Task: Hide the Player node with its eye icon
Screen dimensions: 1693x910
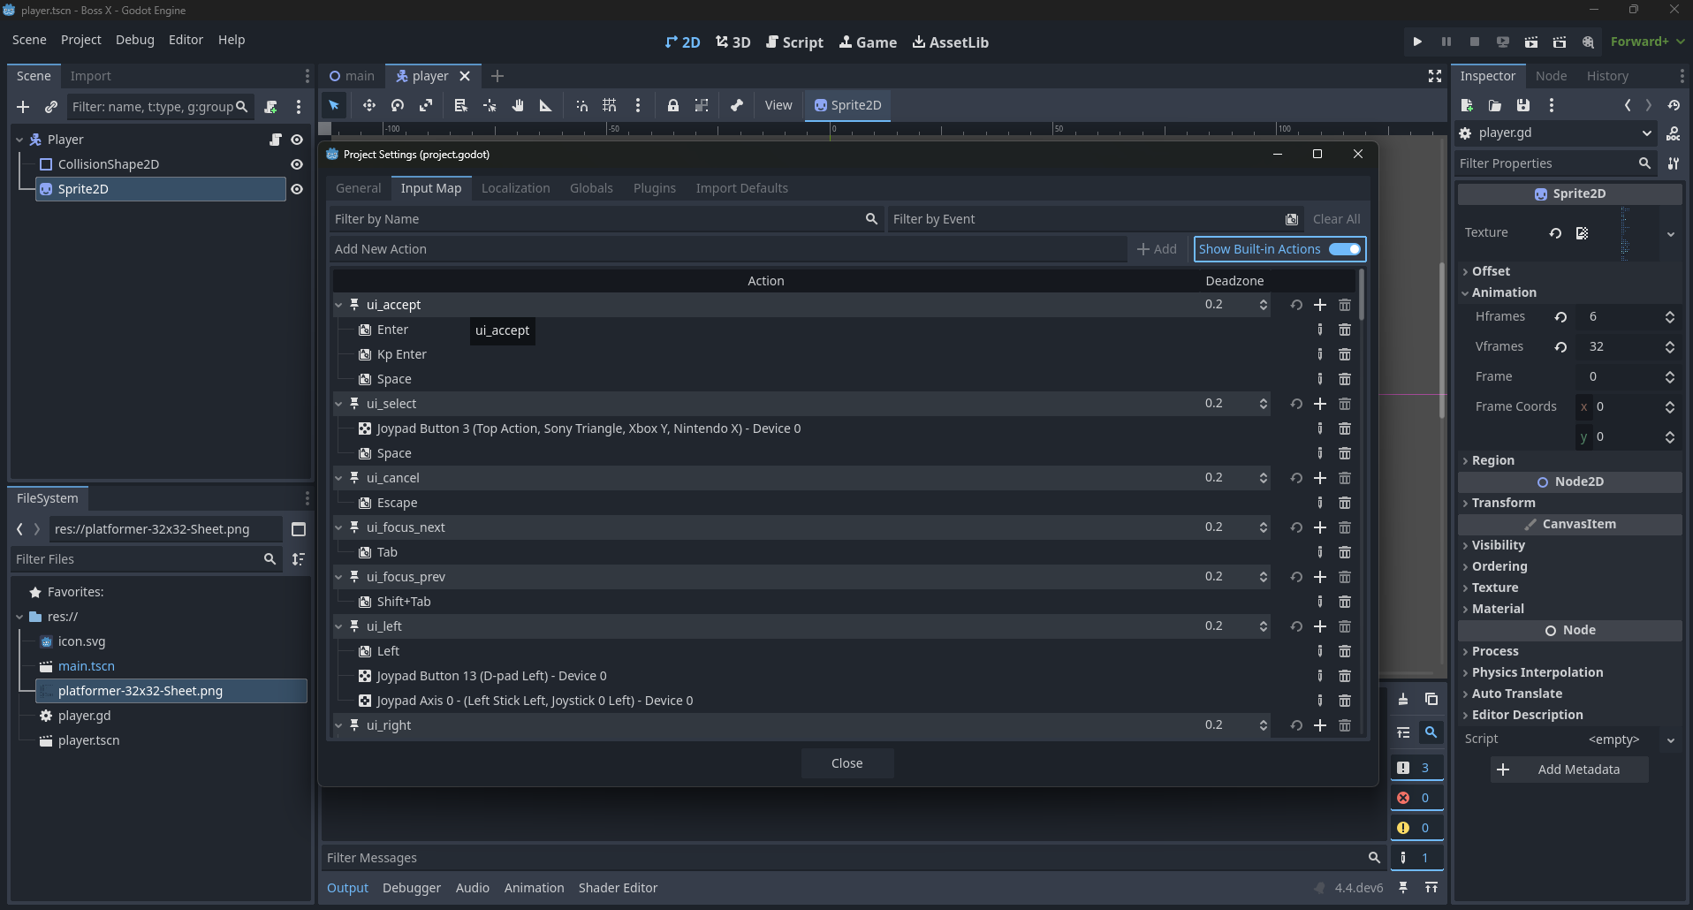Action: [x=297, y=140]
